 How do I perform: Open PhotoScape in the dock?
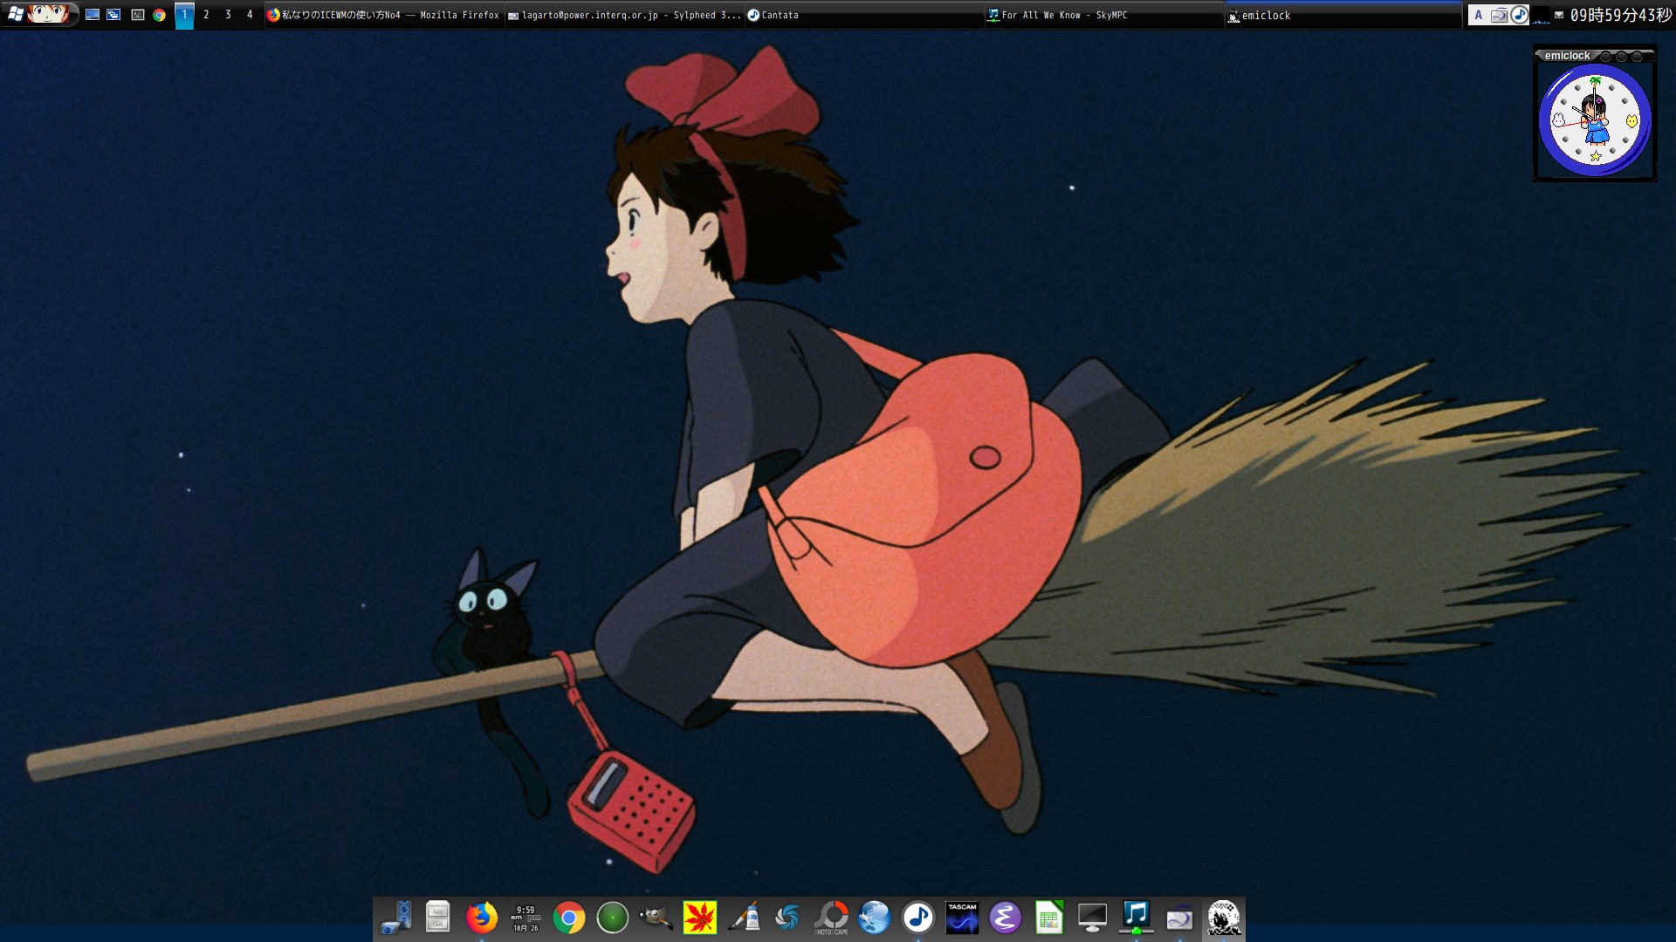tap(831, 918)
